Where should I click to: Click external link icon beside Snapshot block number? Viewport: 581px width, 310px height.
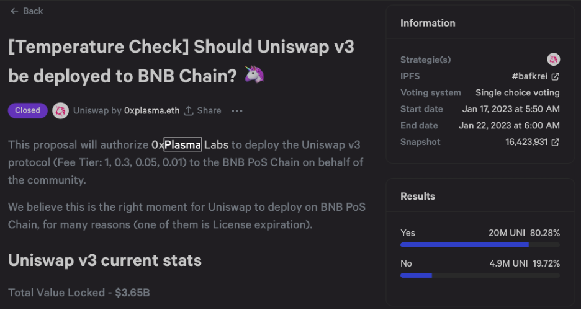click(556, 142)
